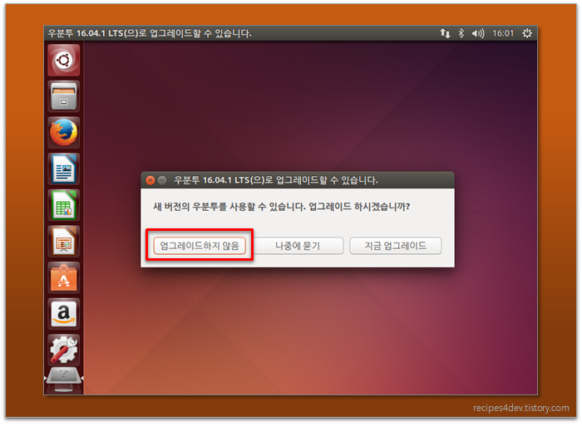Viewport: 582px width, 426px height.
Task: Launch Firefox web browser
Action: (x=63, y=132)
